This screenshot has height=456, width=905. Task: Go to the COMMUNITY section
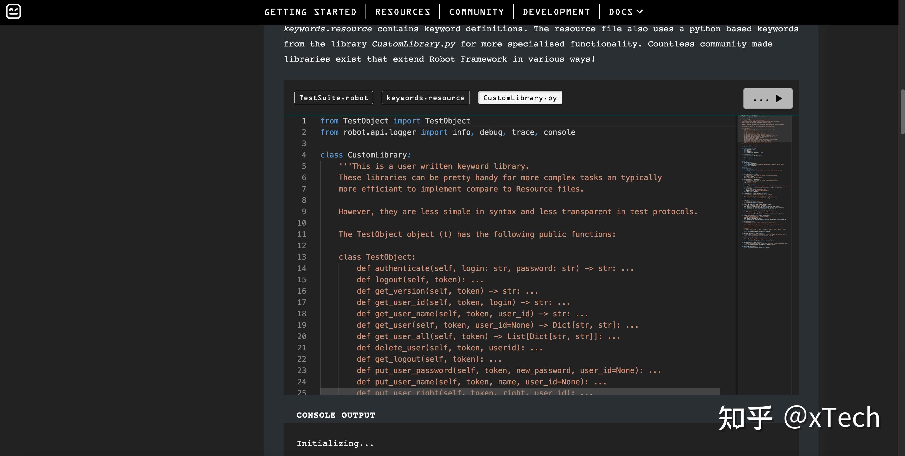click(x=476, y=12)
